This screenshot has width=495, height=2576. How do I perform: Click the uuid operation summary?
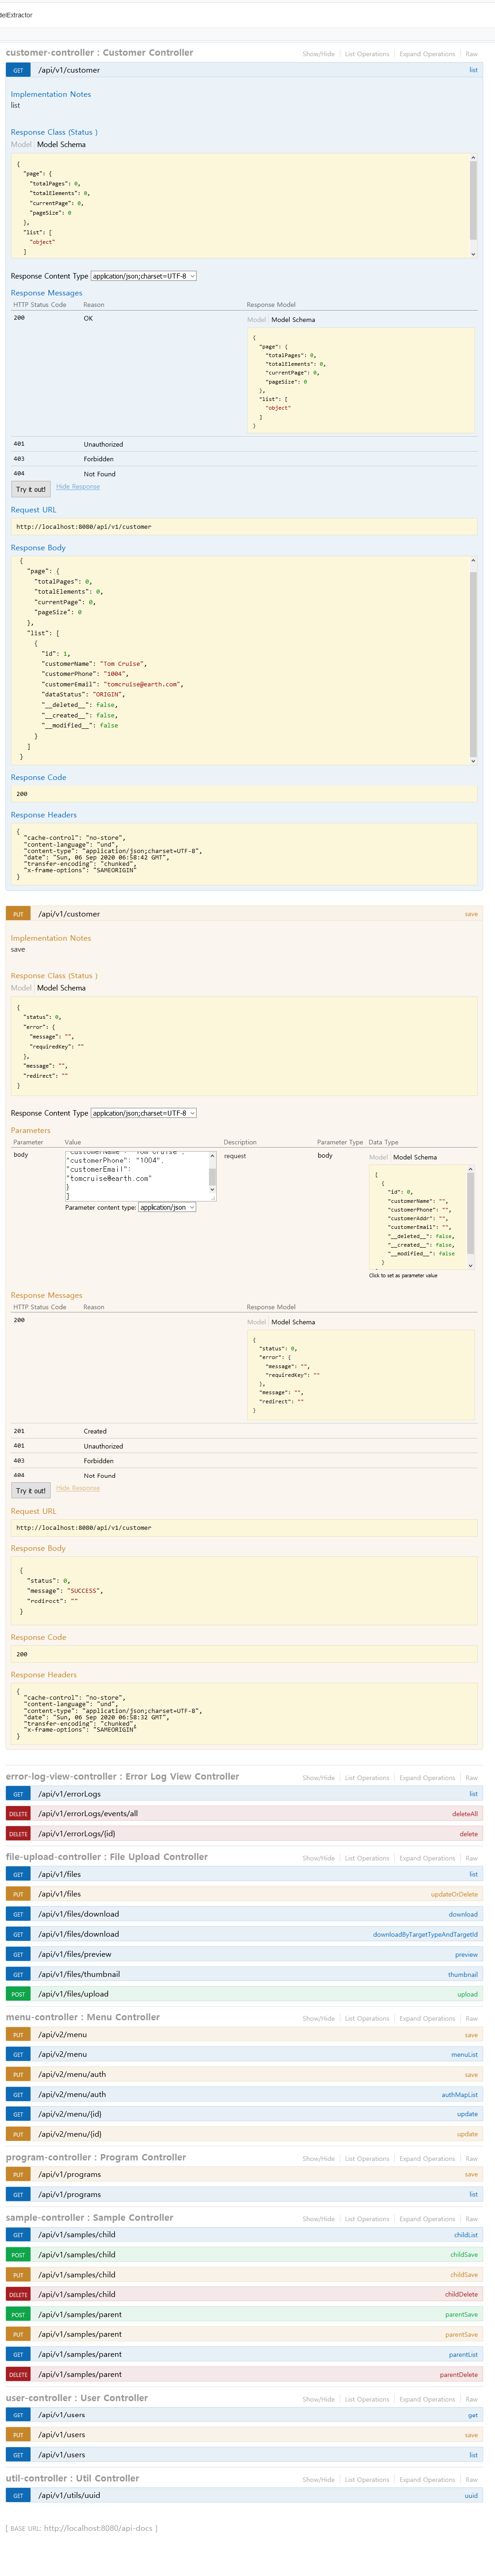[x=471, y=2495]
